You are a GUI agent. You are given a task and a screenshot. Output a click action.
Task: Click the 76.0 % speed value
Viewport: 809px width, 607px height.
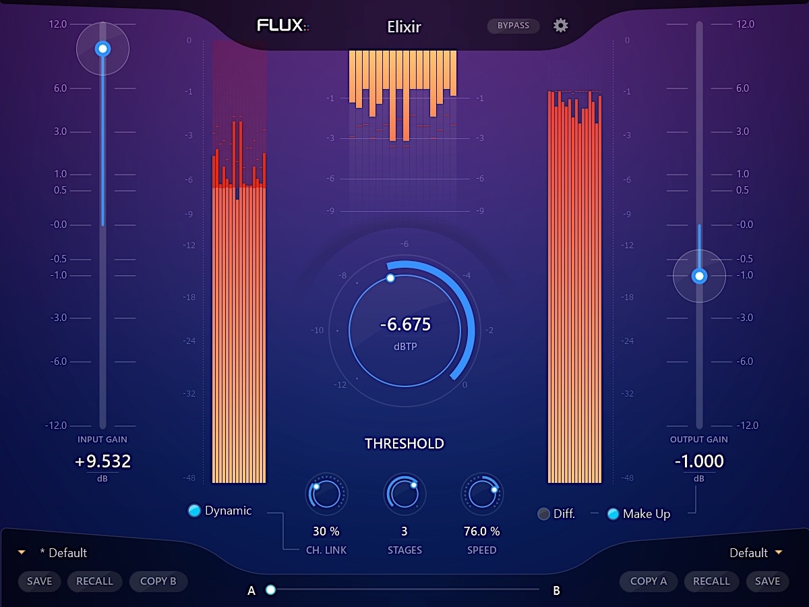point(482,531)
